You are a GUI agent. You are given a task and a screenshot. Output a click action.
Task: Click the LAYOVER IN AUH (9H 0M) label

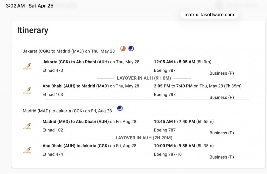(144, 78)
